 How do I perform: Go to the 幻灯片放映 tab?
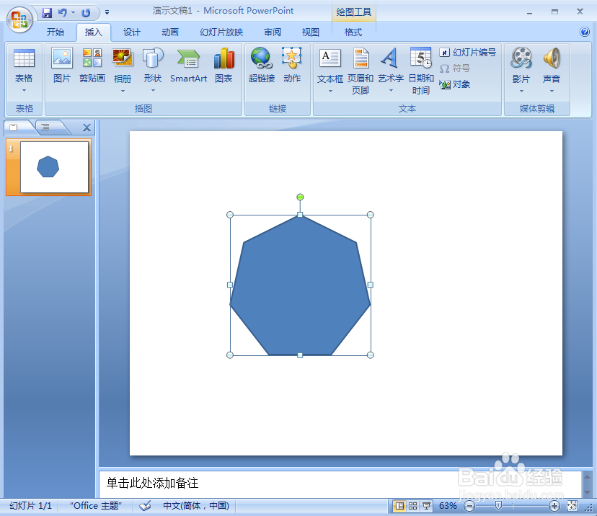click(x=221, y=32)
